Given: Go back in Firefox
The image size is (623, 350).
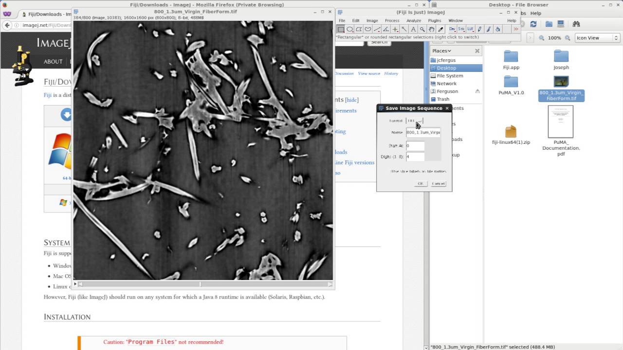Looking at the screenshot, I should [x=7, y=25].
